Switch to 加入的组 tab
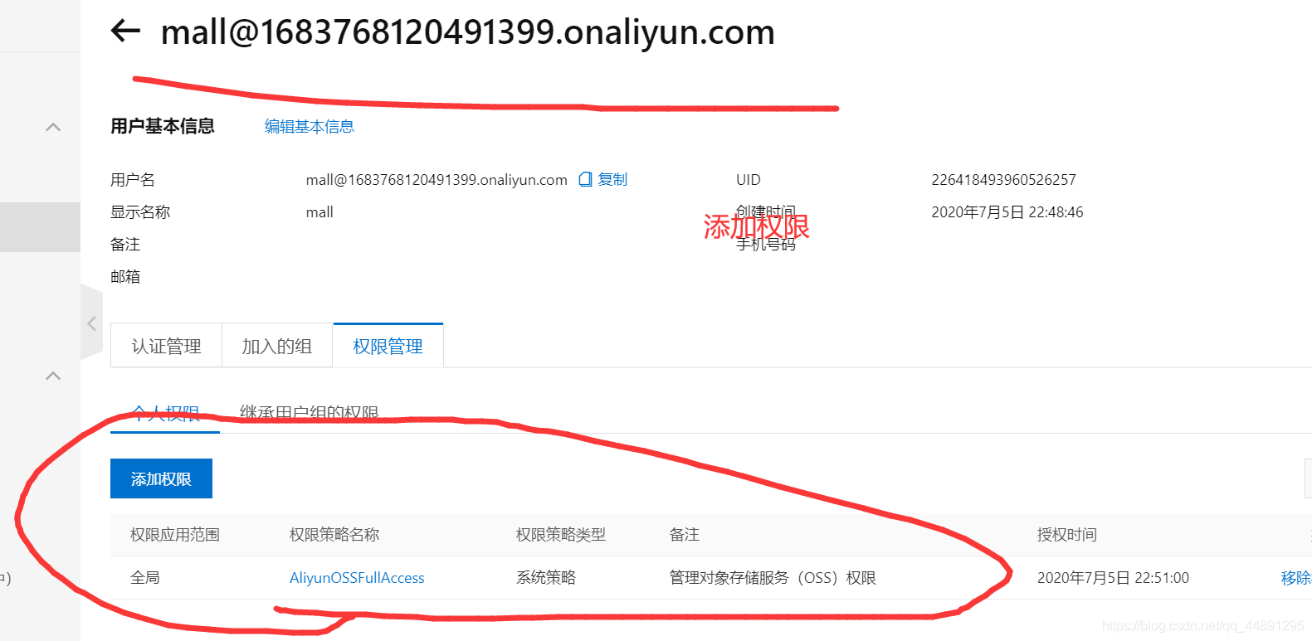The width and height of the screenshot is (1312, 641). (277, 346)
